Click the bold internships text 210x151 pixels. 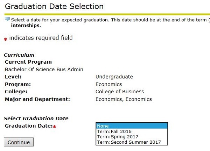(x=25, y=26)
